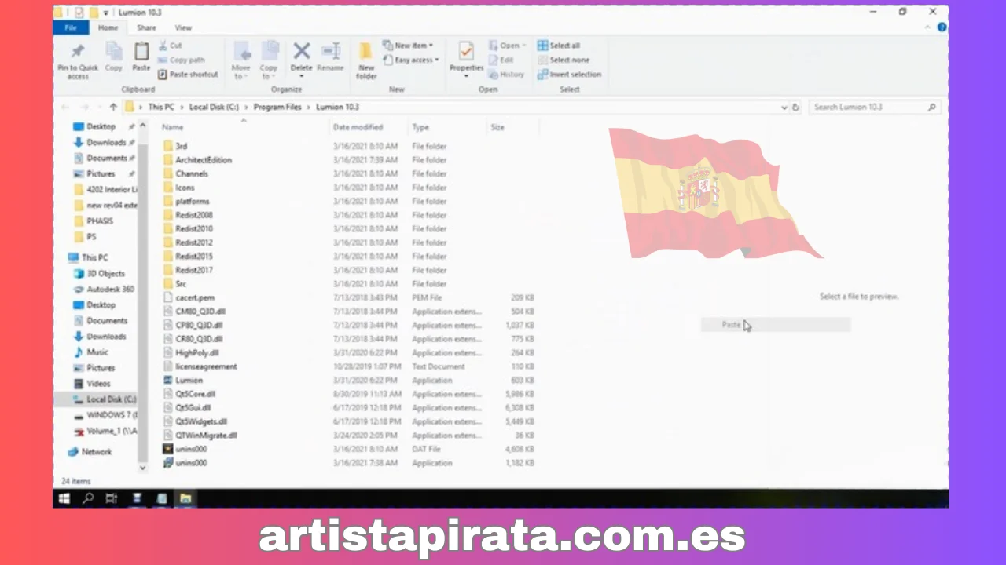Screen dimensions: 1006x565
Task: Click History in the Open group
Action: tap(506, 75)
